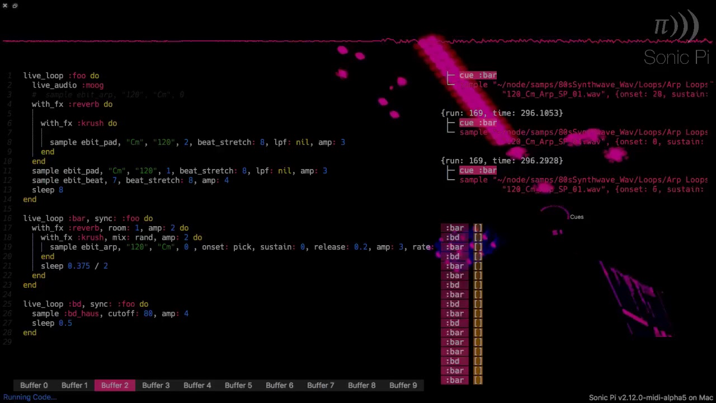The height and width of the screenshot is (403, 716).
Task: Click the 'sleep 8' code line
Action: [x=48, y=190]
